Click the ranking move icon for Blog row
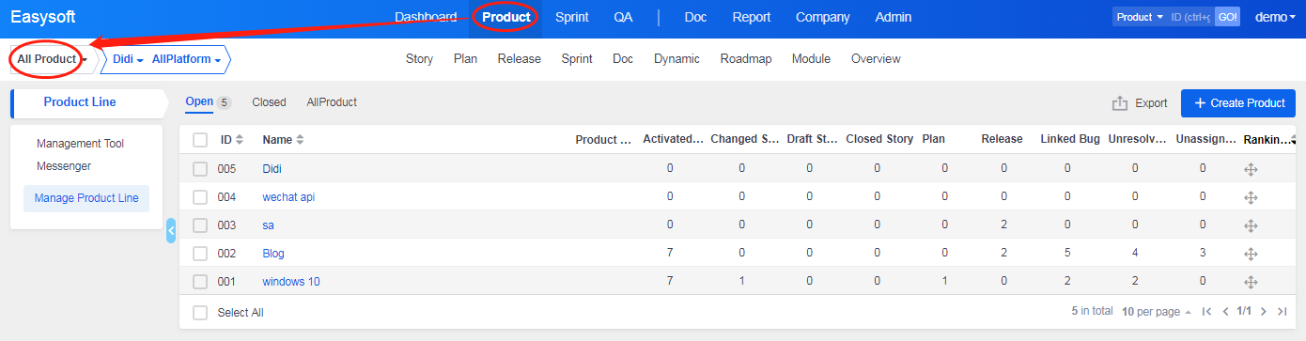Screen dimensions: 1306x341 pyautogui.click(x=1251, y=254)
